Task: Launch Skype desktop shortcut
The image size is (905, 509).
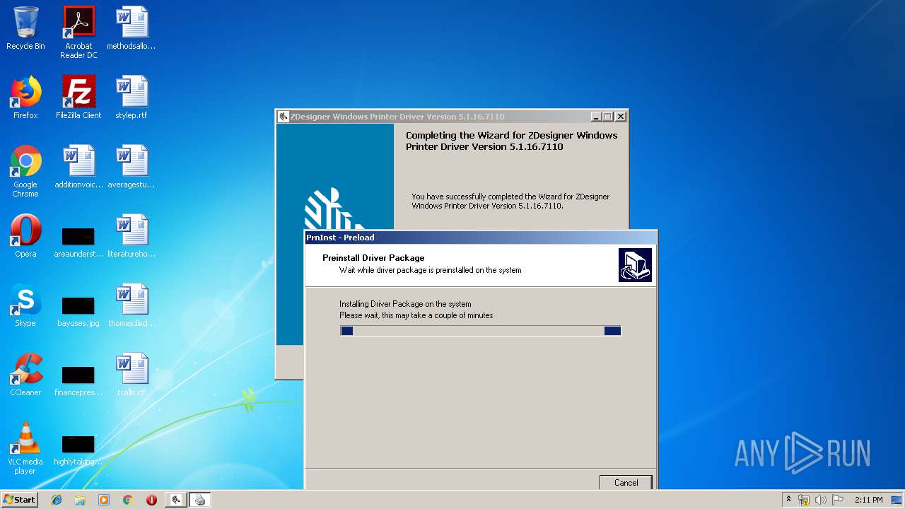Action: pos(25,306)
